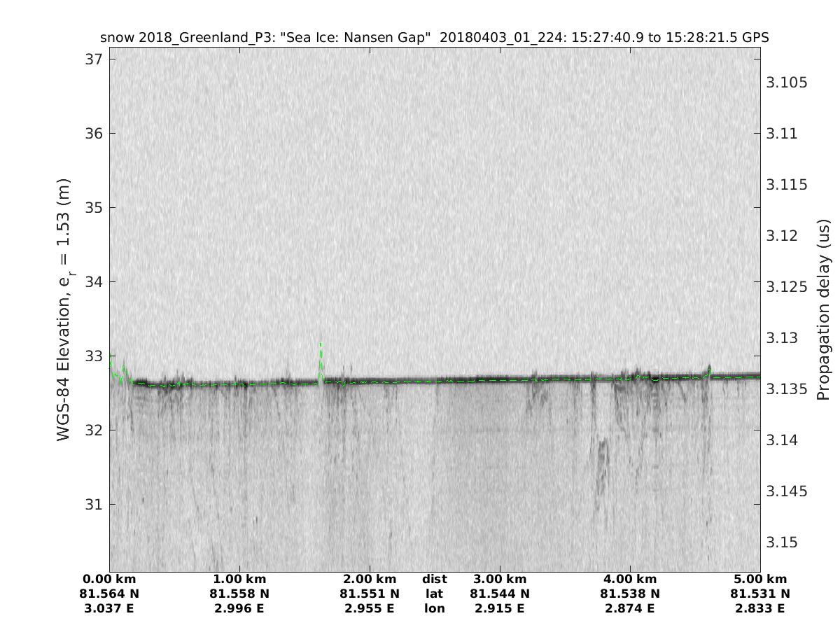Click the "2.00 km" distance tick label

(370, 580)
